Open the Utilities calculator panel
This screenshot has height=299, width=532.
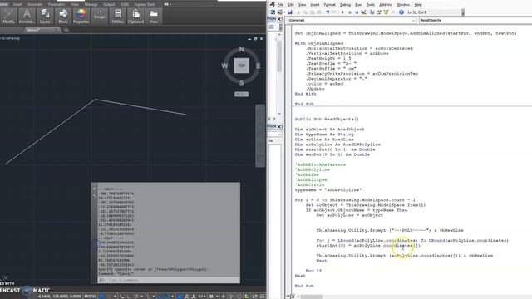click(x=117, y=17)
